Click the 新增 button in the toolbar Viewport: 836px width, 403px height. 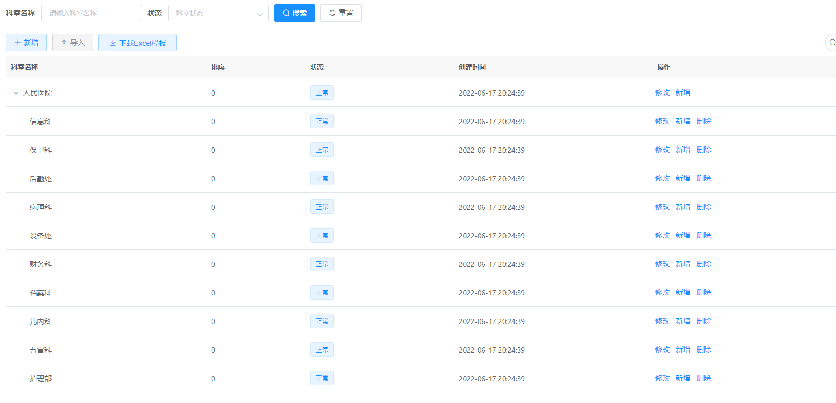coord(26,43)
